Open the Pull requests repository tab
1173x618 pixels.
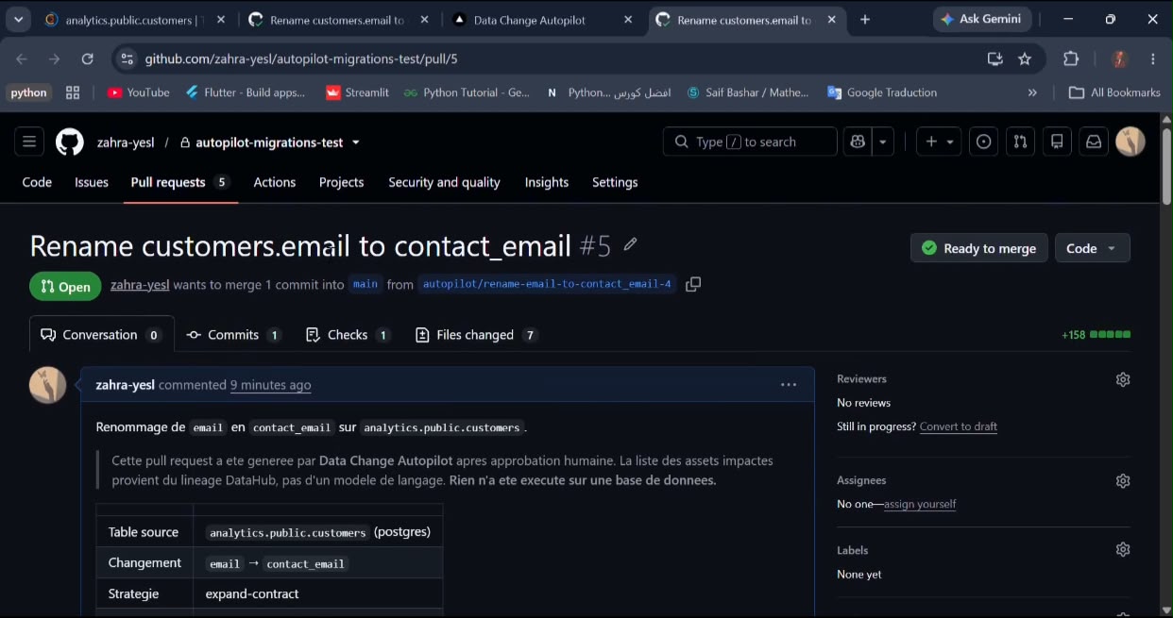pyautogui.click(x=180, y=182)
